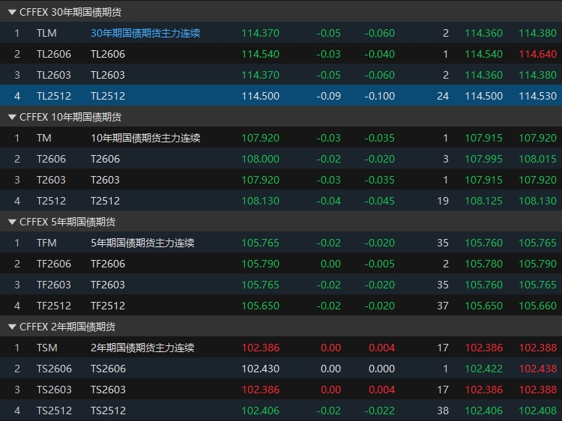Viewport: 562px width, 421px height.
Task: Click TSM change value 0.004
Action: [x=381, y=348]
